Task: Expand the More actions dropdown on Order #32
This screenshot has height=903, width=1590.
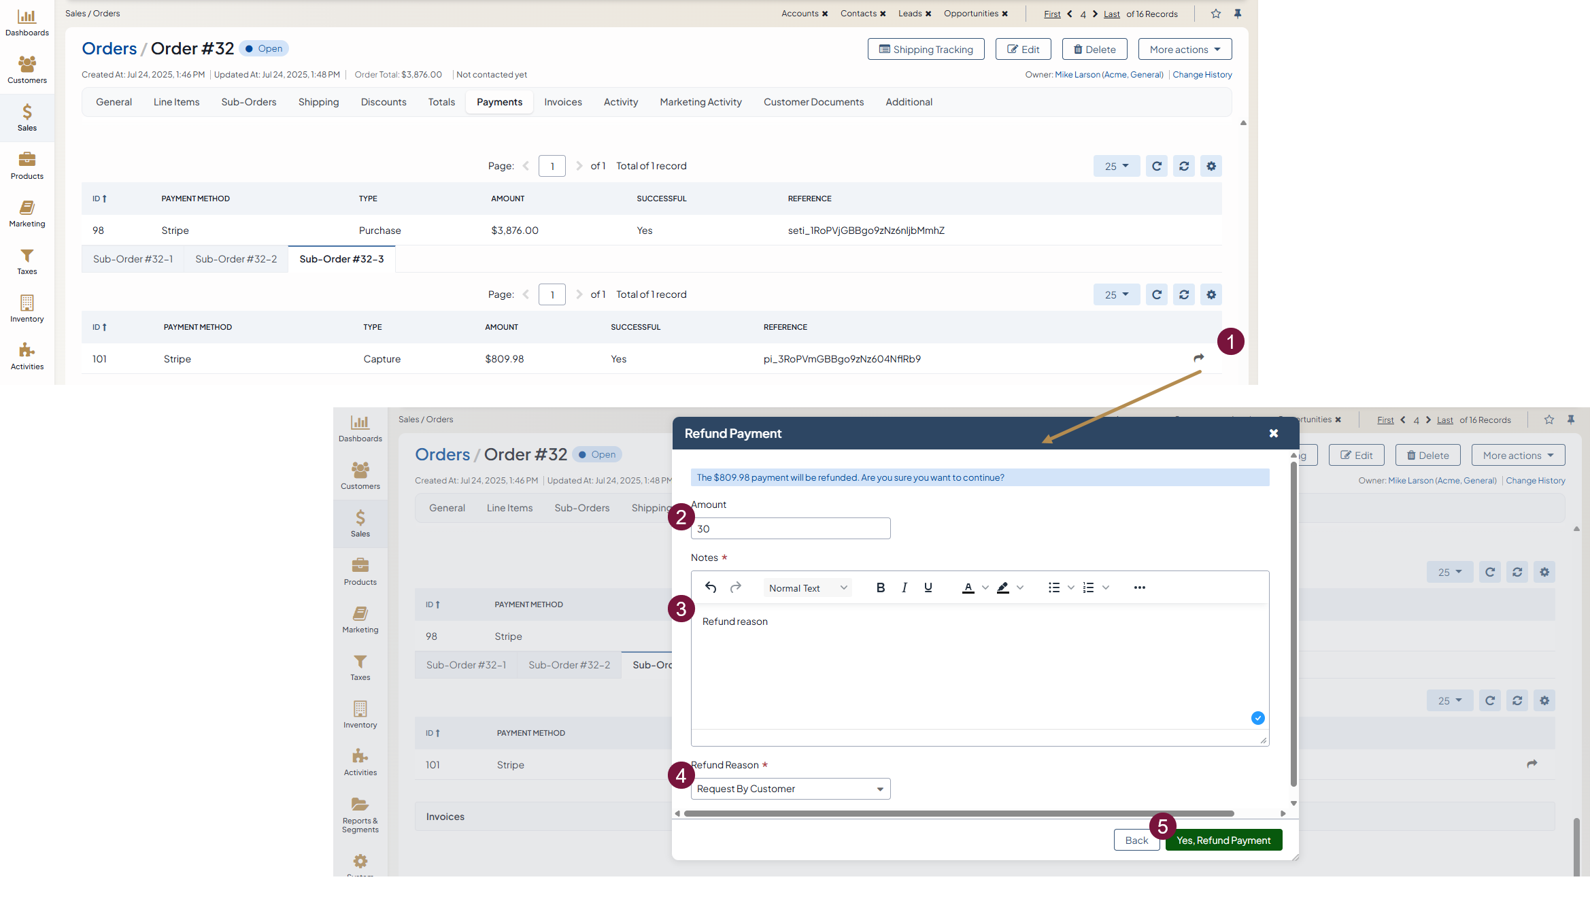Action: coord(1185,49)
